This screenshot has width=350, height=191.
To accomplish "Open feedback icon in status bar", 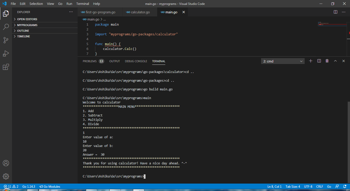I will tap(337, 187).
